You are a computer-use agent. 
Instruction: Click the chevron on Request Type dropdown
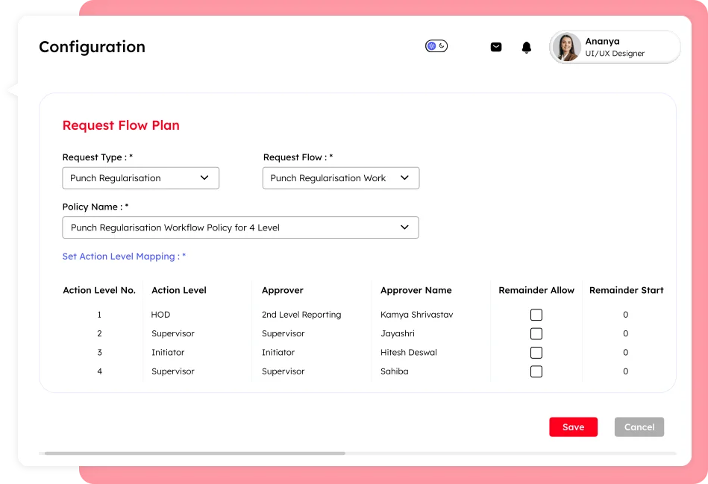[x=204, y=177]
